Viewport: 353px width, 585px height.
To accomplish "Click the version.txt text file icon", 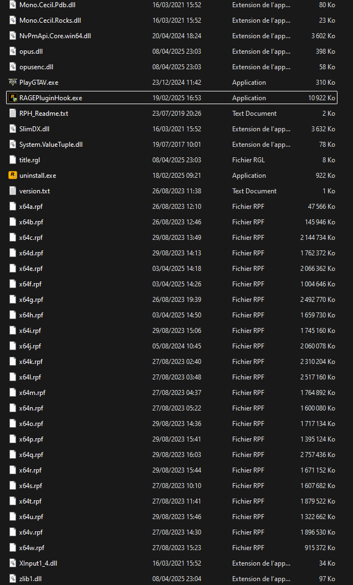I will click(13, 191).
